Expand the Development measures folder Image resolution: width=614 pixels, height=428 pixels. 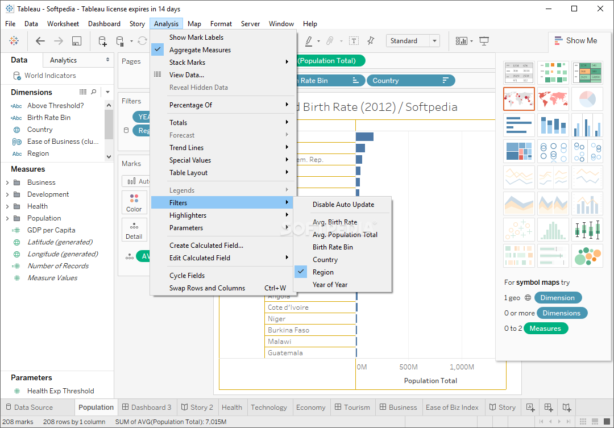click(7, 194)
